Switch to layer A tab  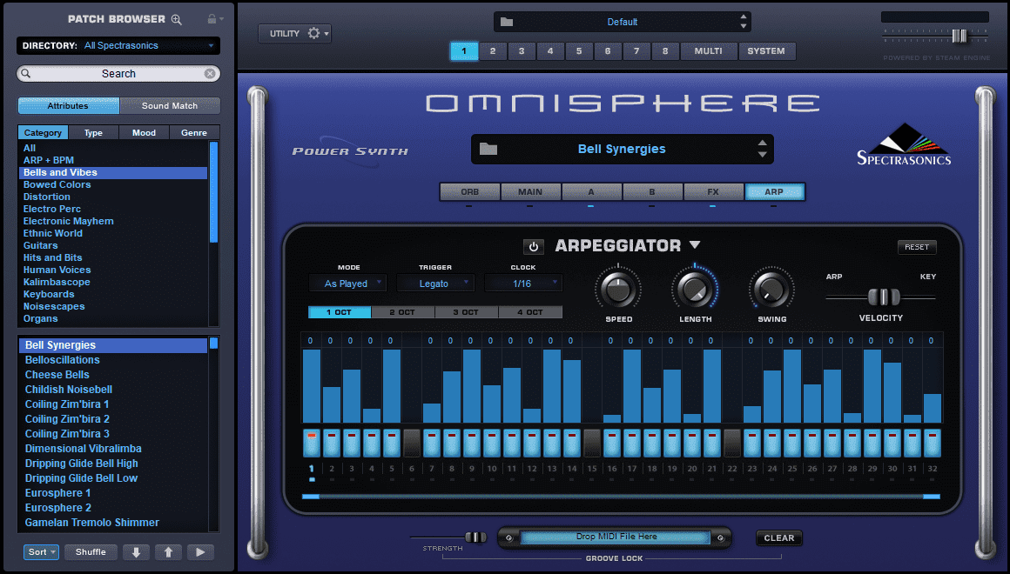point(591,191)
